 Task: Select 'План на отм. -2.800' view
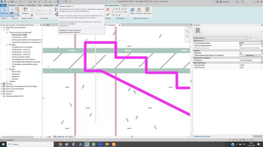tap(19, 37)
